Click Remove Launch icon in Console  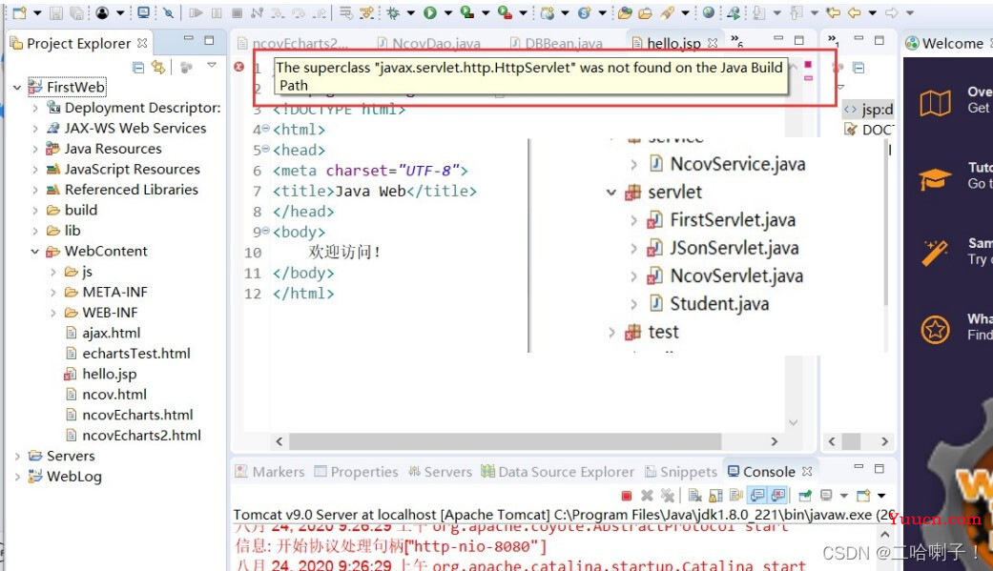point(647,496)
